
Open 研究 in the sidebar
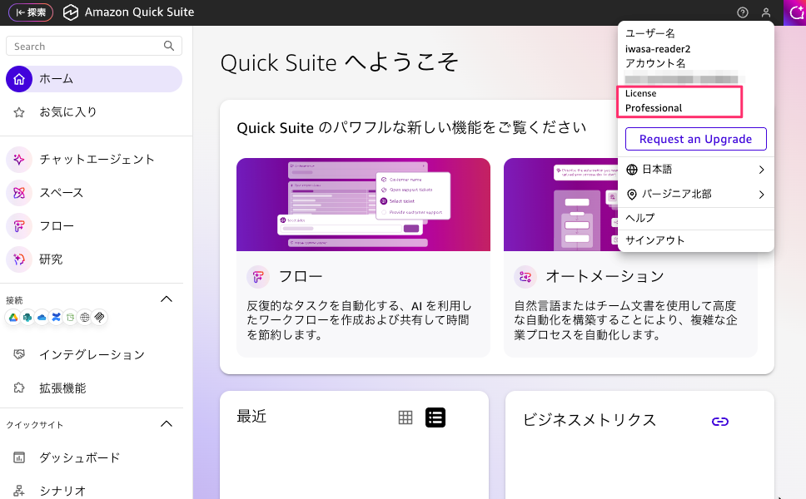coord(19,259)
